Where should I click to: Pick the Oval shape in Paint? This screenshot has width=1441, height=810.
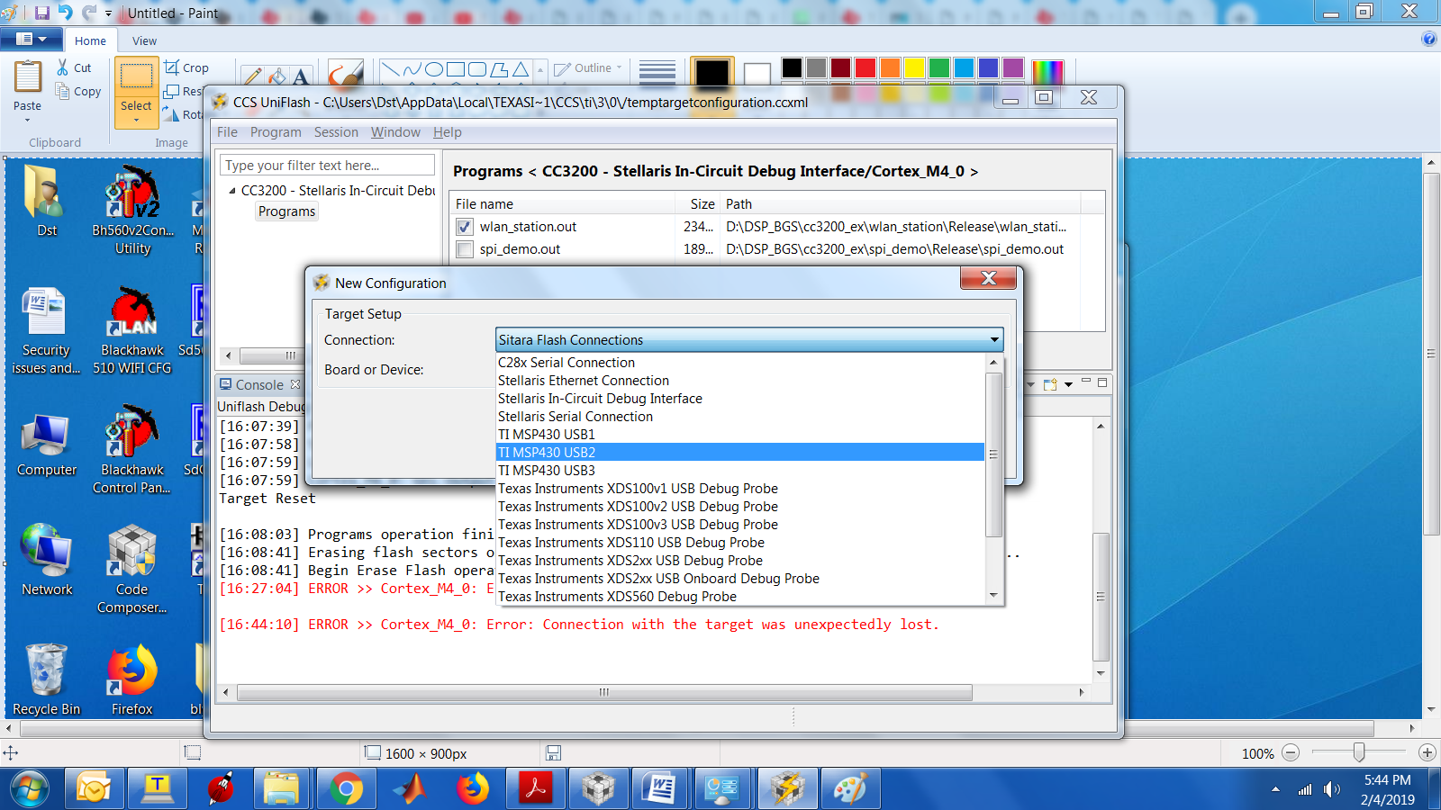tap(434, 69)
